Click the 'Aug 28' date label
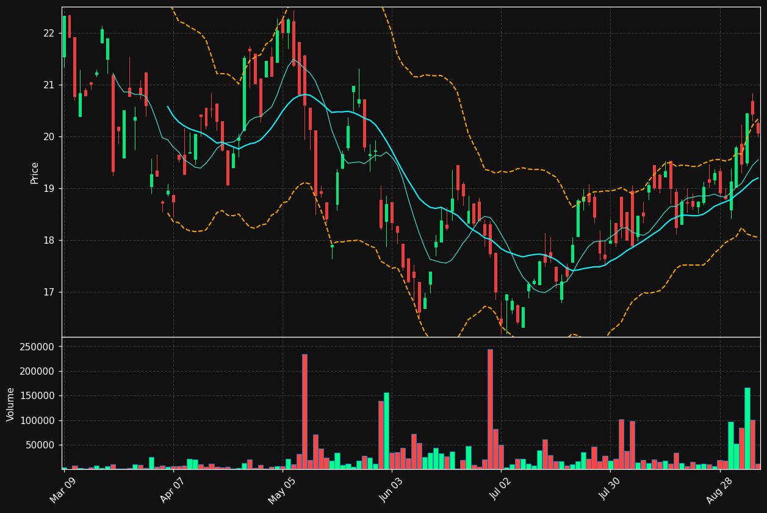This screenshot has height=513, width=767. pyautogui.click(x=719, y=490)
